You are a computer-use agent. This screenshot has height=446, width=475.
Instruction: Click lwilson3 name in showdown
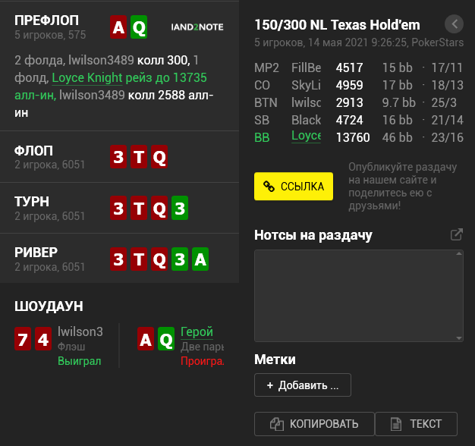pyautogui.click(x=80, y=332)
